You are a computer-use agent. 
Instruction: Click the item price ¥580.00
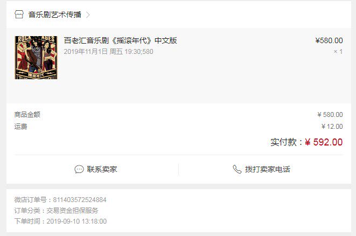pyautogui.click(x=329, y=40)
